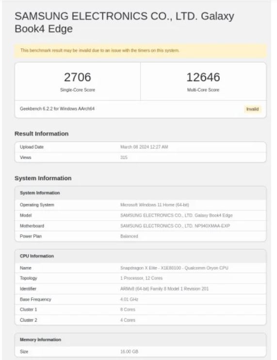This screenshot has width=277, height=360.
Task: Click 'Geekbench 6.2.2 for Windows AArch64' text
Action: (x=57, y=109)
